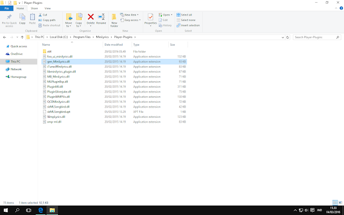
Task: Launch Microsoft Edge from taskbar
Action: pyautogui.click(x=41, y=210)
